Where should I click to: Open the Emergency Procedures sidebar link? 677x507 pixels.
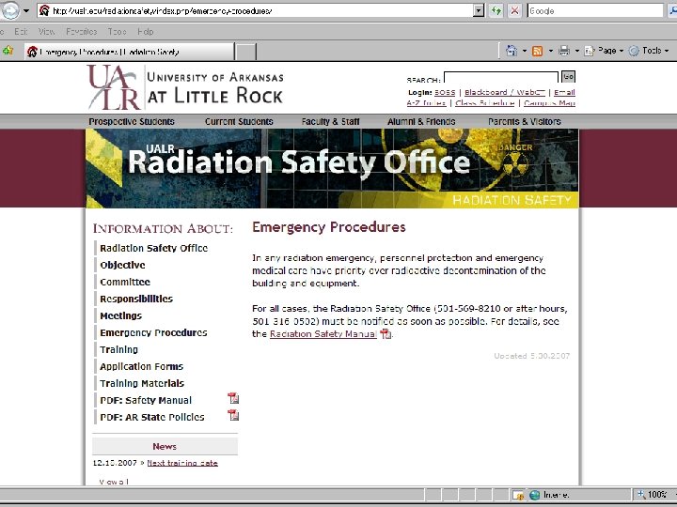pyautogui.click(x=153, y=332)
